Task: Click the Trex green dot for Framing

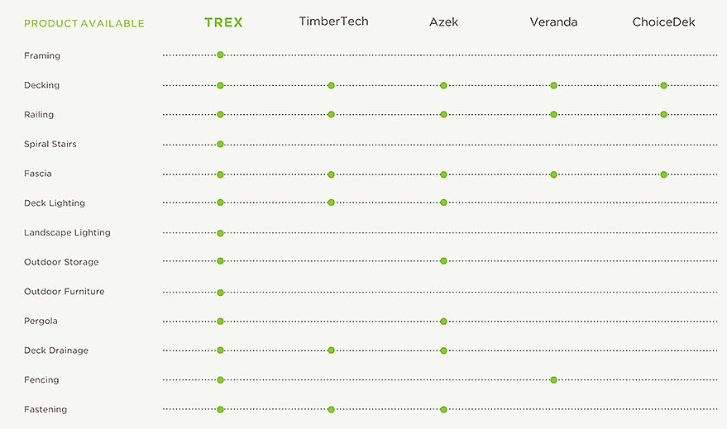Action: [x=220, y=55]
